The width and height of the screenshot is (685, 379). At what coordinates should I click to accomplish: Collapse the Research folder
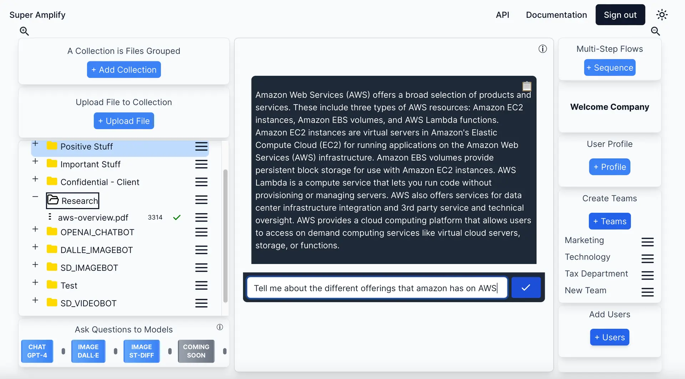(35, 196)
